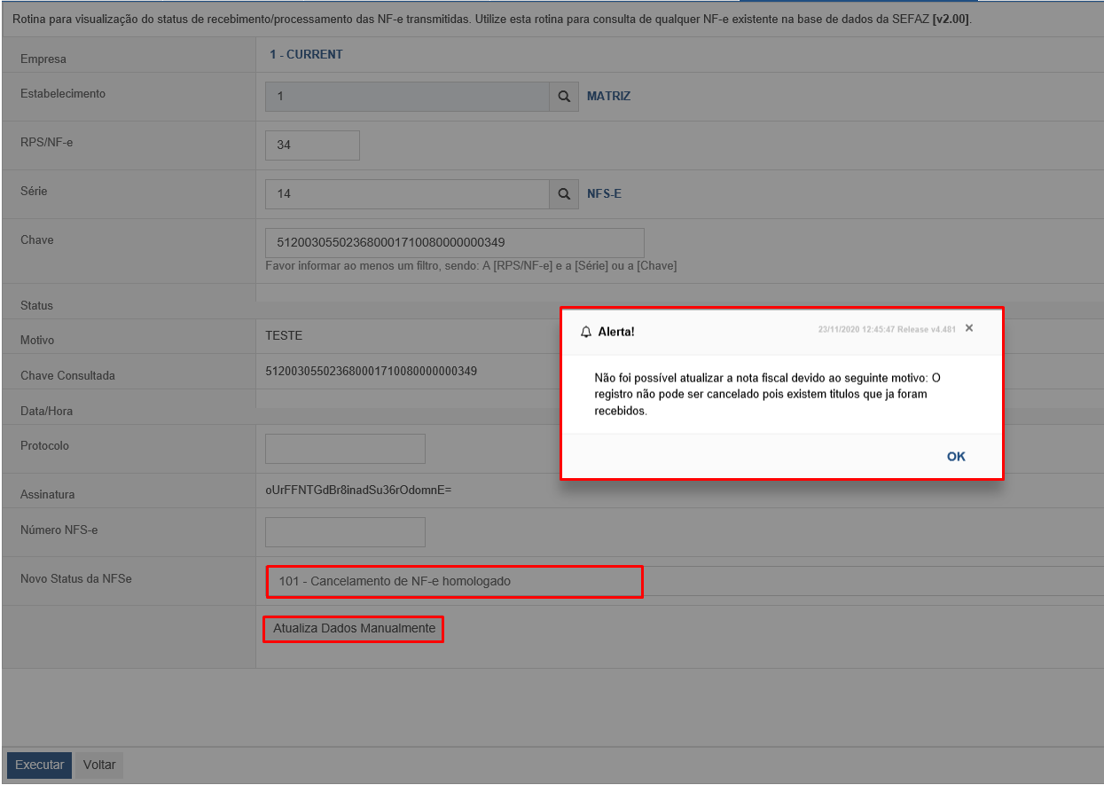Click the 'Favor informar ao menos um filtro' hint

click(x=471, y=266)
